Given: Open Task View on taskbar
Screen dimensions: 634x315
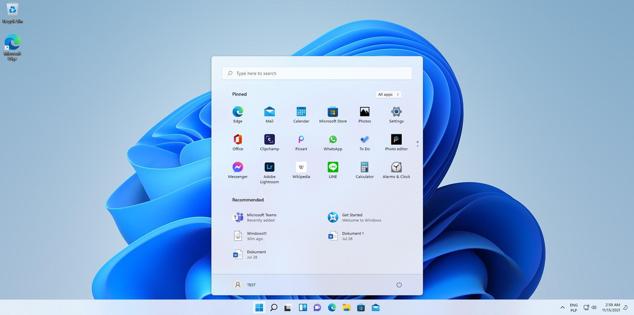Looking at the screenshot, I should [288, 308].
